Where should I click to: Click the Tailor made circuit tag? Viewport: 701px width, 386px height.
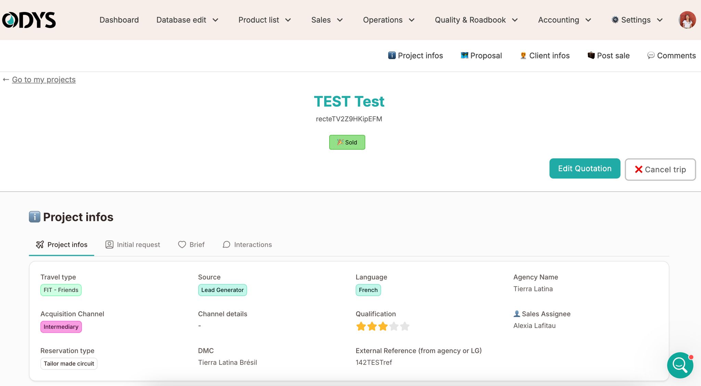(x=69, y=363)
